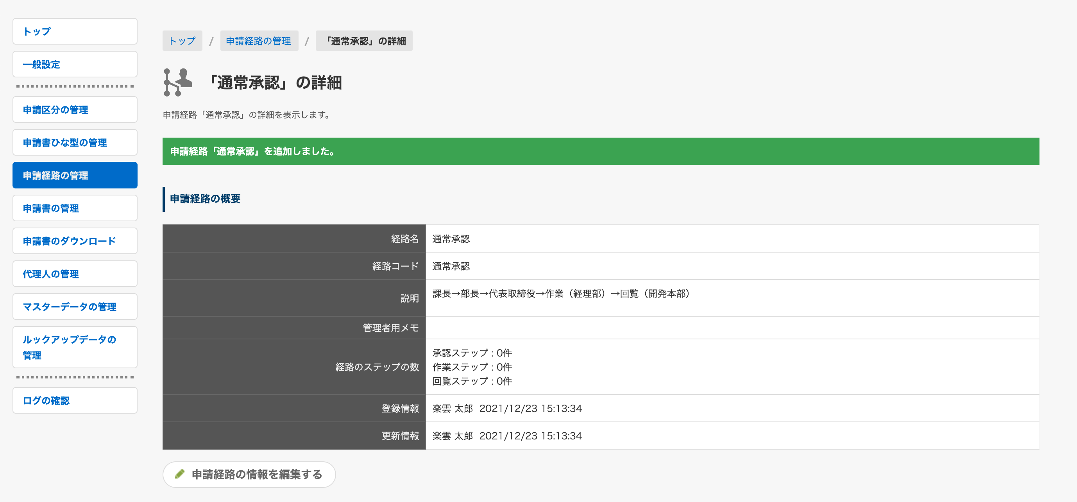The image size is (1077, 502).
Task: Click the green success message banner
Action: [601, 151]
